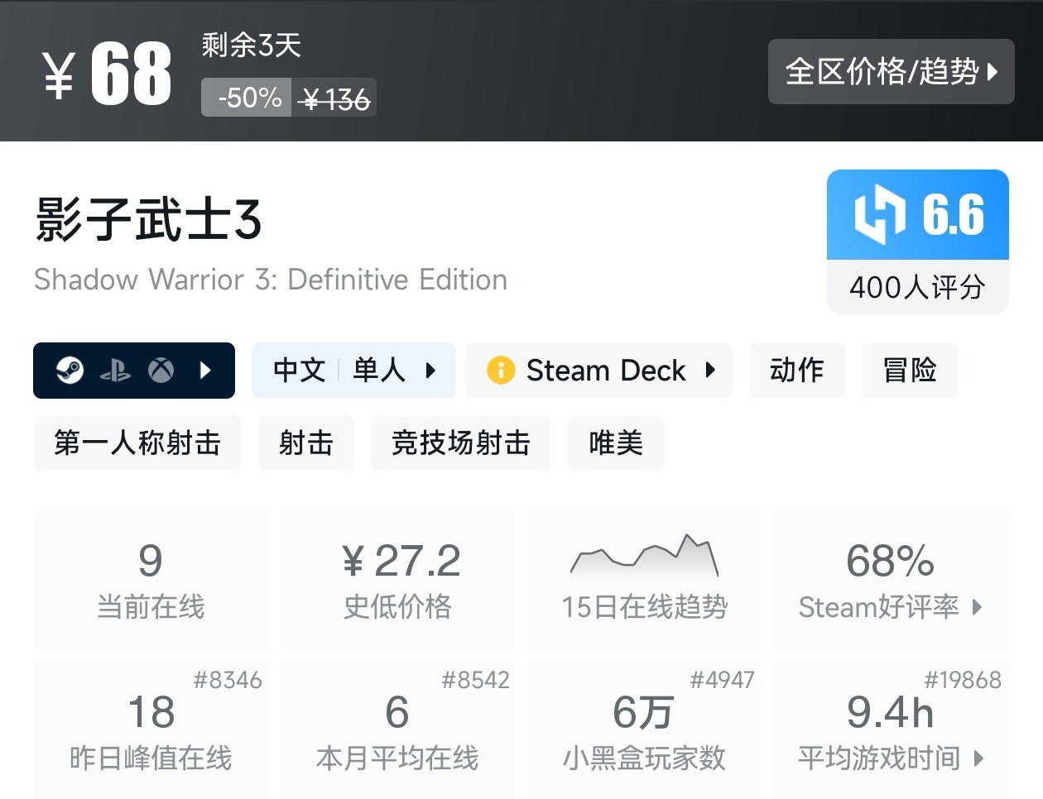Click the #8542 rank label

tap(475, 680)
